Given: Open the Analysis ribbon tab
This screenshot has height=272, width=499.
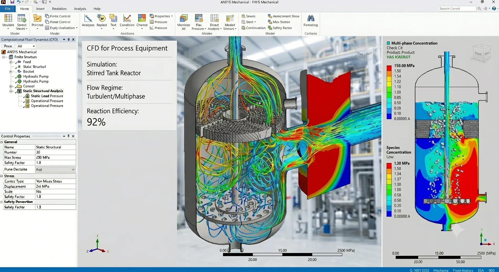Looking at the screenshot, I should click(x=80, y=9).
